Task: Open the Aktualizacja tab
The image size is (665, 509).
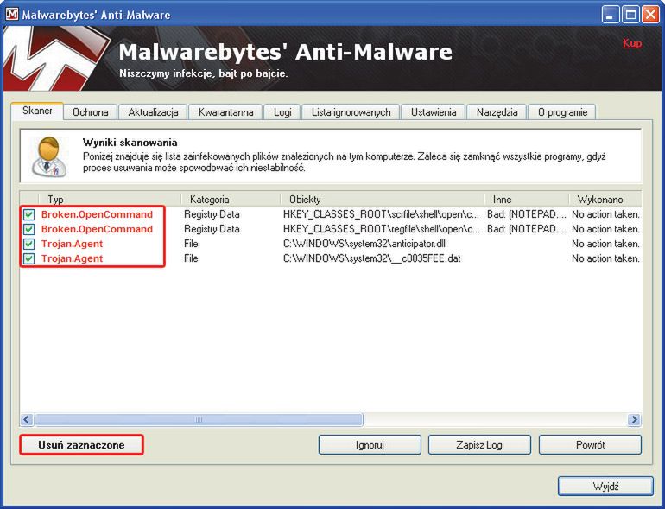Action: pyautogui.click(x=153, y=112)
